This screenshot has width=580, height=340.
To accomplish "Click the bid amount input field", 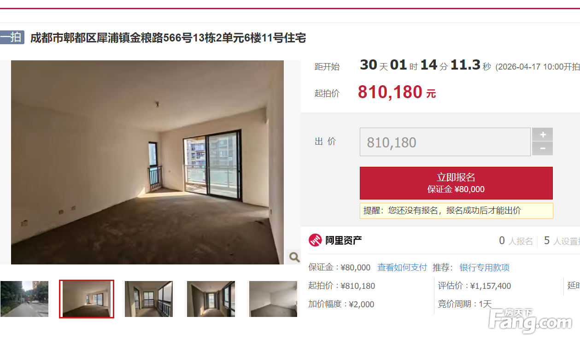I will tap(445, 142).
